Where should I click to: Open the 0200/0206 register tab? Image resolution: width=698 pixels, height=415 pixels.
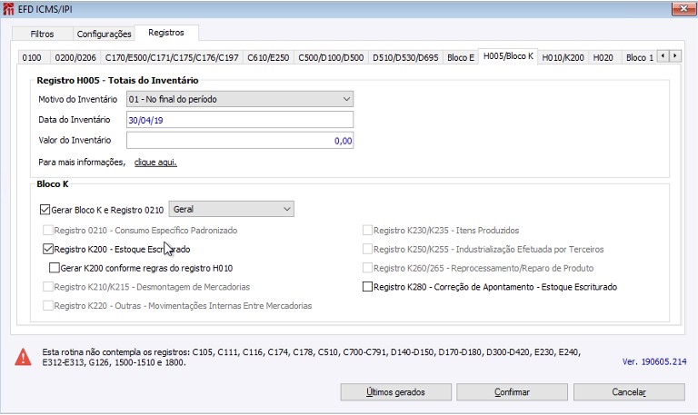coord(75,57)
